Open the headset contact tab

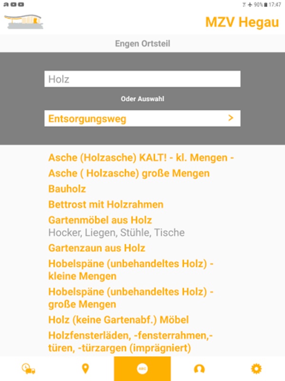(x=199, y=369)
